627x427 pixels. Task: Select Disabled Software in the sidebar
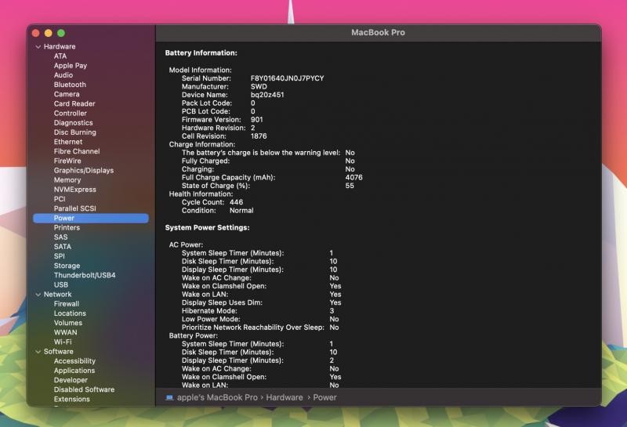pyautogui.click(x=84, y=390)
